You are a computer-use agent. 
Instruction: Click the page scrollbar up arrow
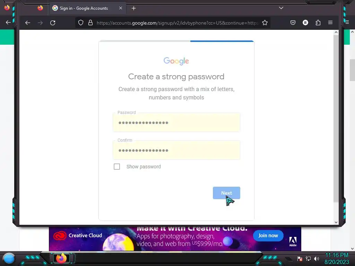pyautogui.click(x=336, y=32)
